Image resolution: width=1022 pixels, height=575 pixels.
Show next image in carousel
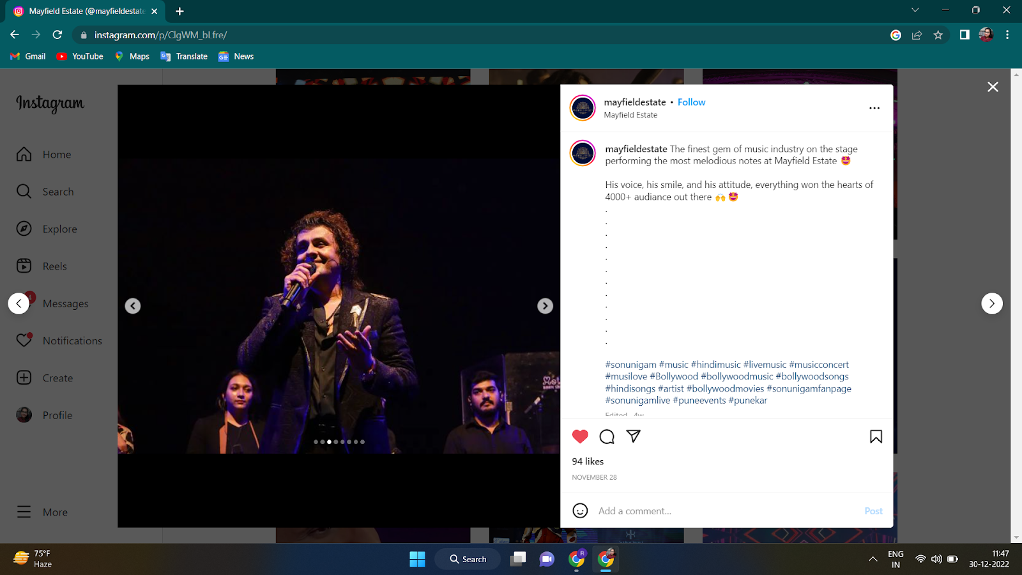(545, 306)
